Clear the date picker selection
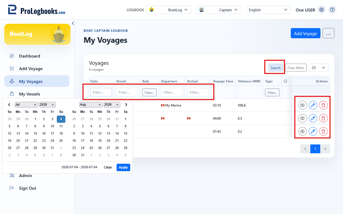Screen dimensions: 343x214 (x=108, y=167)
